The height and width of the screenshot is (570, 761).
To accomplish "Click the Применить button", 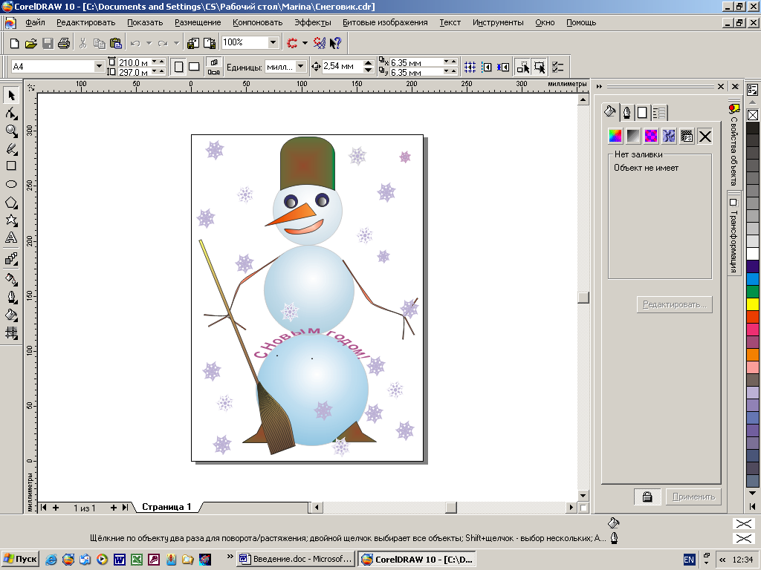I will pyautogui.click(x=693, y=497).
